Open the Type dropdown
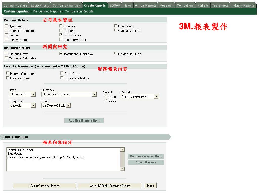The height and width of the screenshot is (194, 259). [23, 94]
